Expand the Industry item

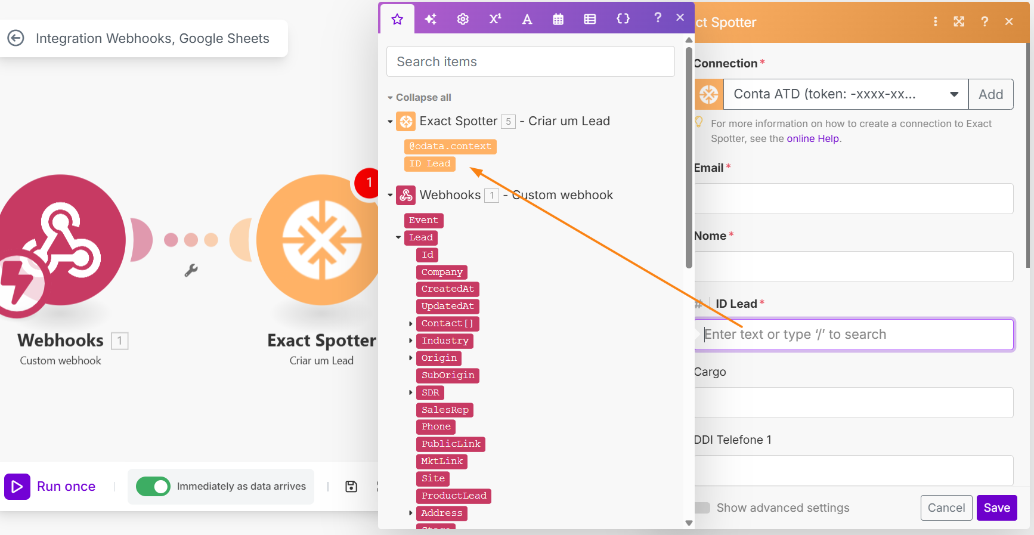tap(410, 341)
